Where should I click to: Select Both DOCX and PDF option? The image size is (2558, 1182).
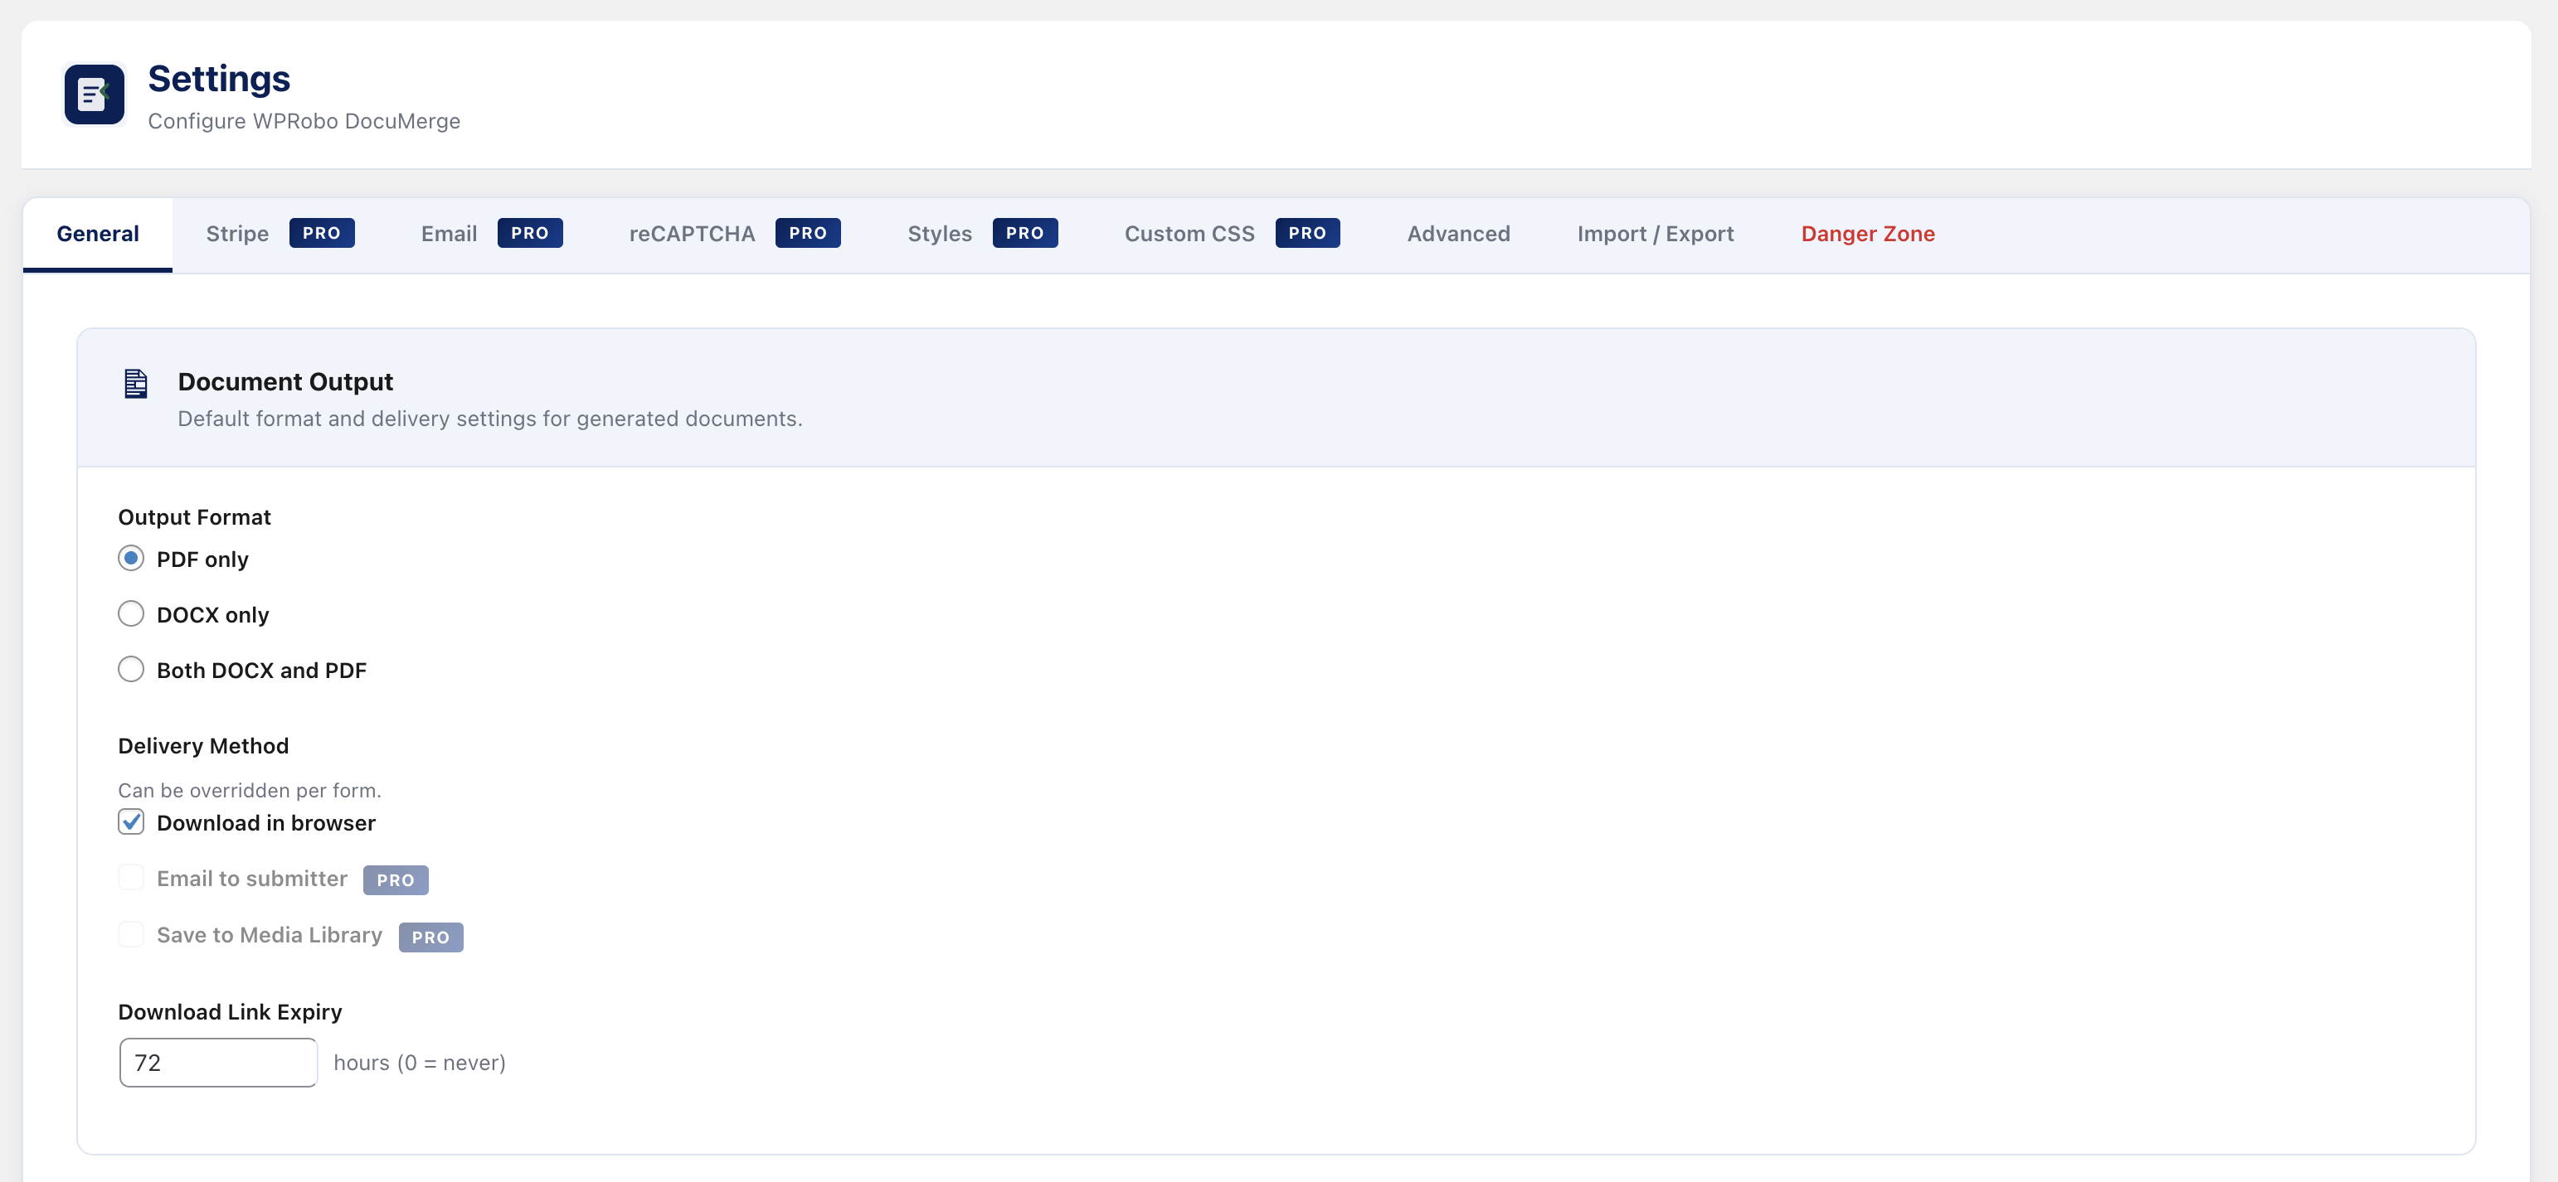131,670
